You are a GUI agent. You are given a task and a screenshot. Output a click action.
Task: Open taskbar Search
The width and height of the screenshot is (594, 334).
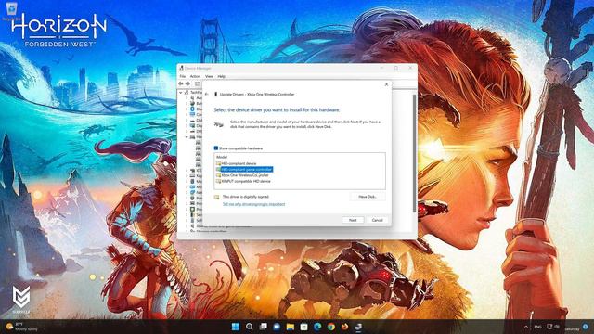point(249,327)
